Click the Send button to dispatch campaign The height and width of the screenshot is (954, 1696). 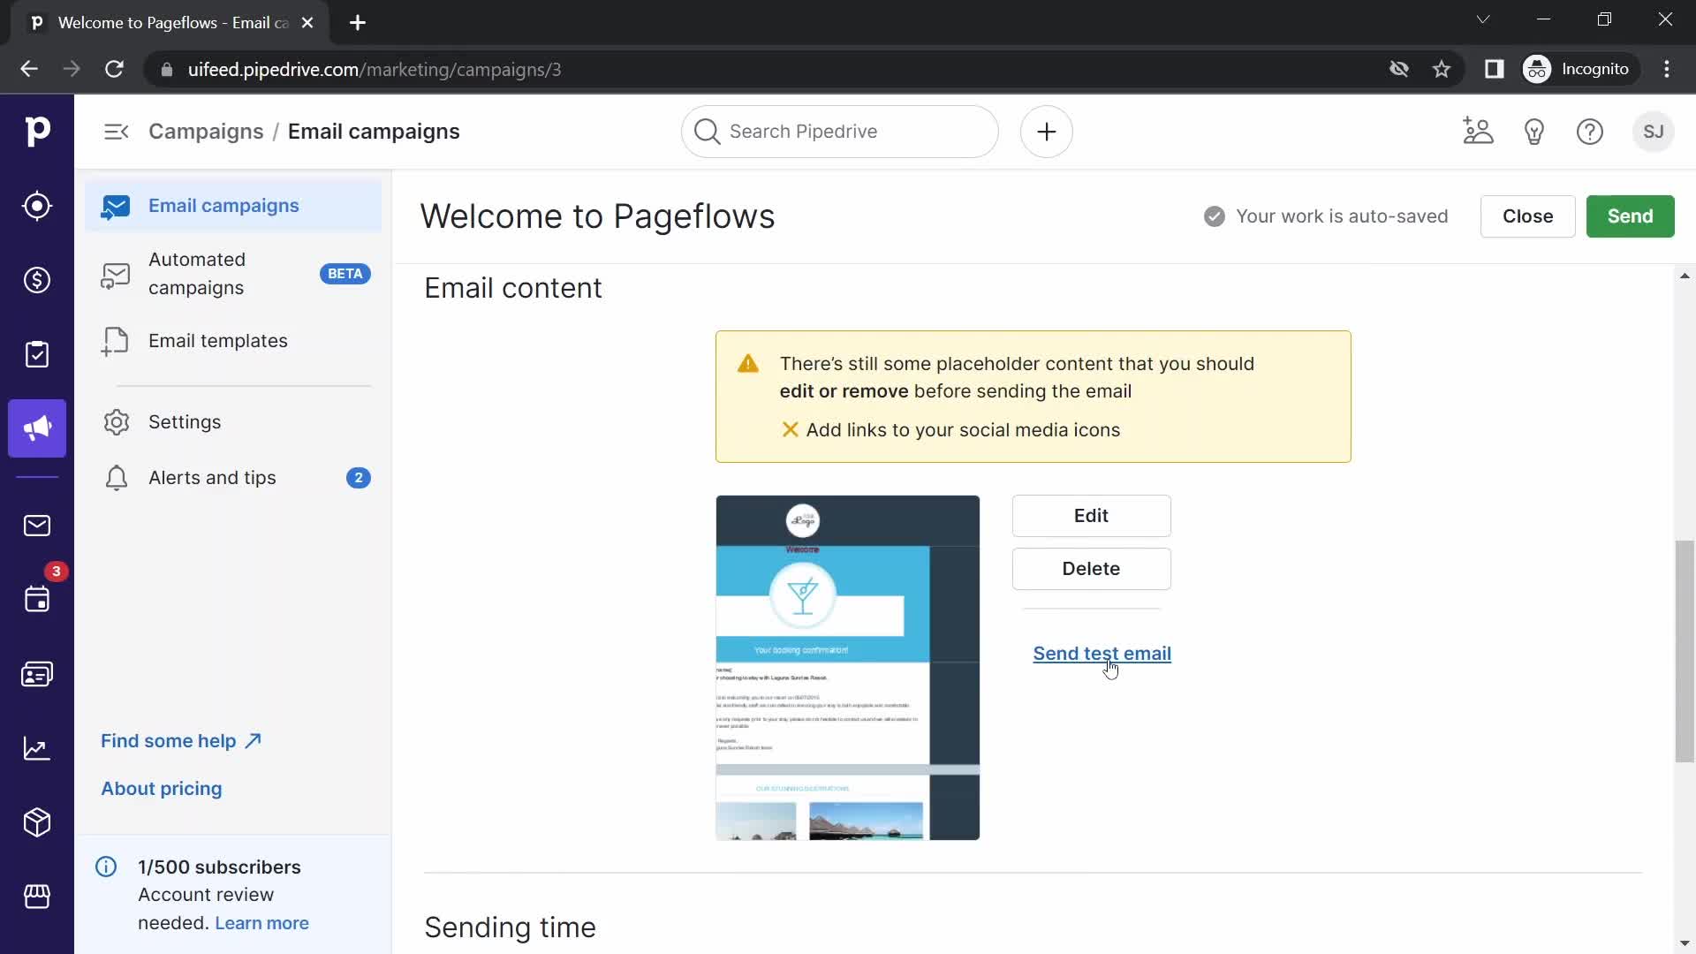tap(1630, 216)
